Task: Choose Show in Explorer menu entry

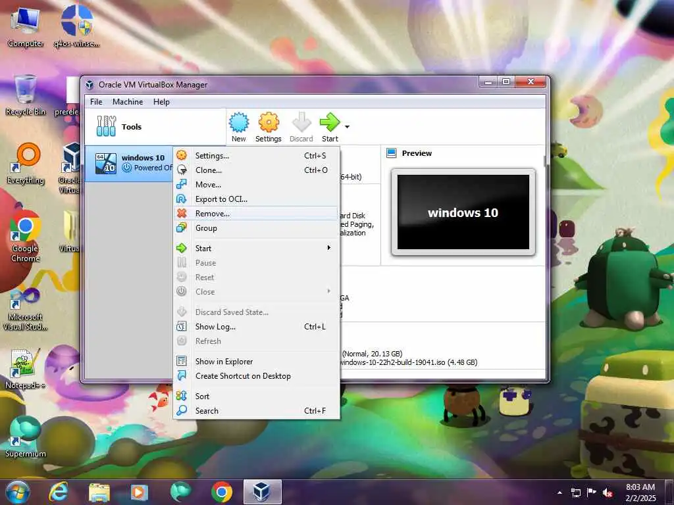Action: click(257, 362)
